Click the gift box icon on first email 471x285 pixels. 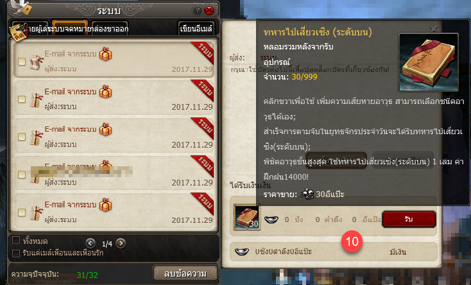coord(105,54)
